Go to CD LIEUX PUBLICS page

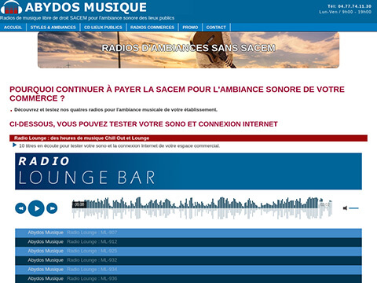(103, 28)
